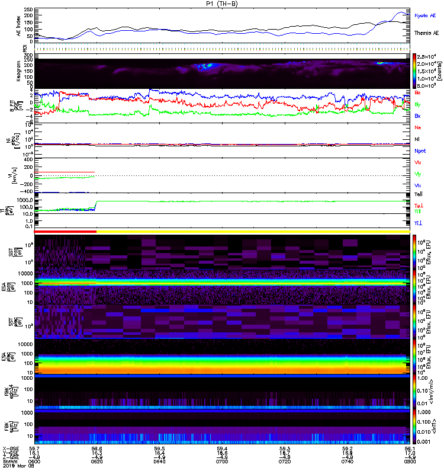Click the X-GSE value 59.7
The image size is (444, 474).
[34, 449]
